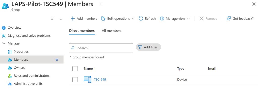The image size is (258, 90).
Task: Collapse the Manage section chevron
Action: click(x=4, y=43)
